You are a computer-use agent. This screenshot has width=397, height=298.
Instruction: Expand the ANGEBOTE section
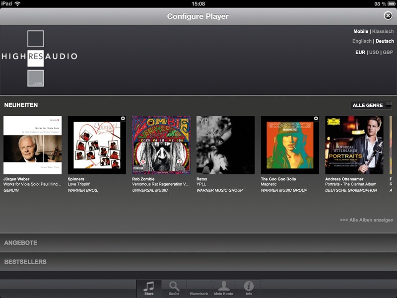(198, 242)
